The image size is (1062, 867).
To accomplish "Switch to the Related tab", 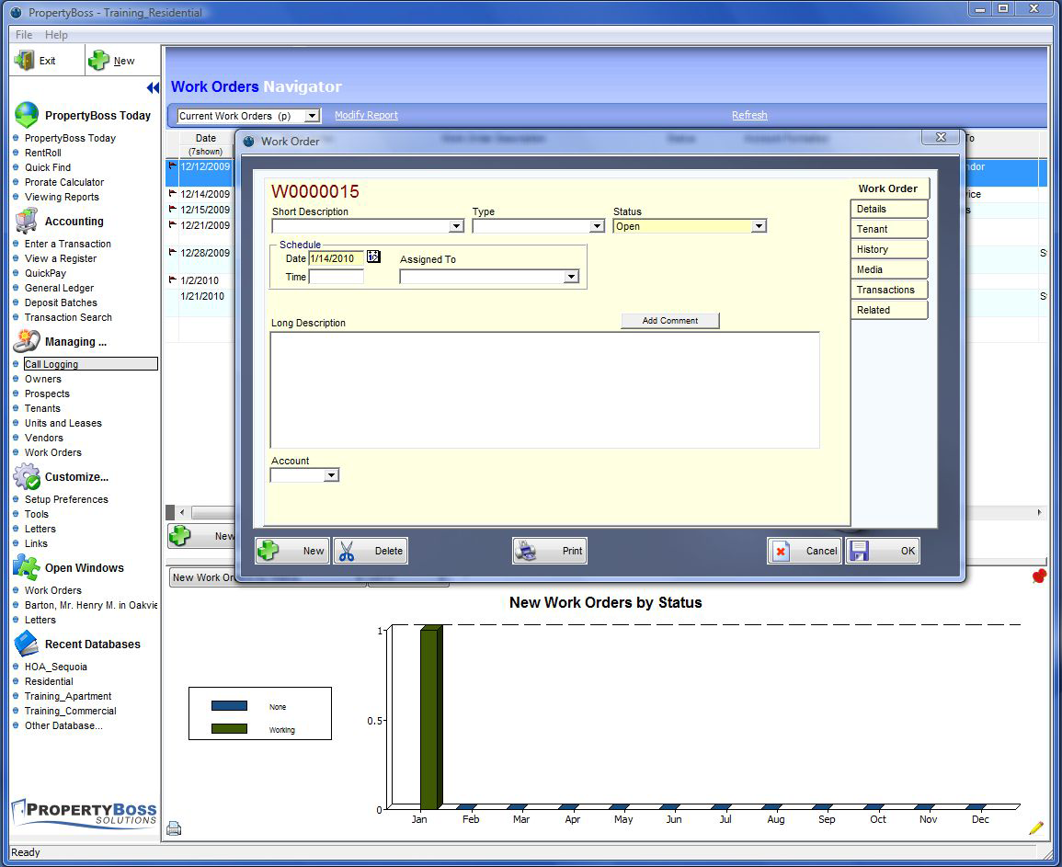I will coord(888,310).
